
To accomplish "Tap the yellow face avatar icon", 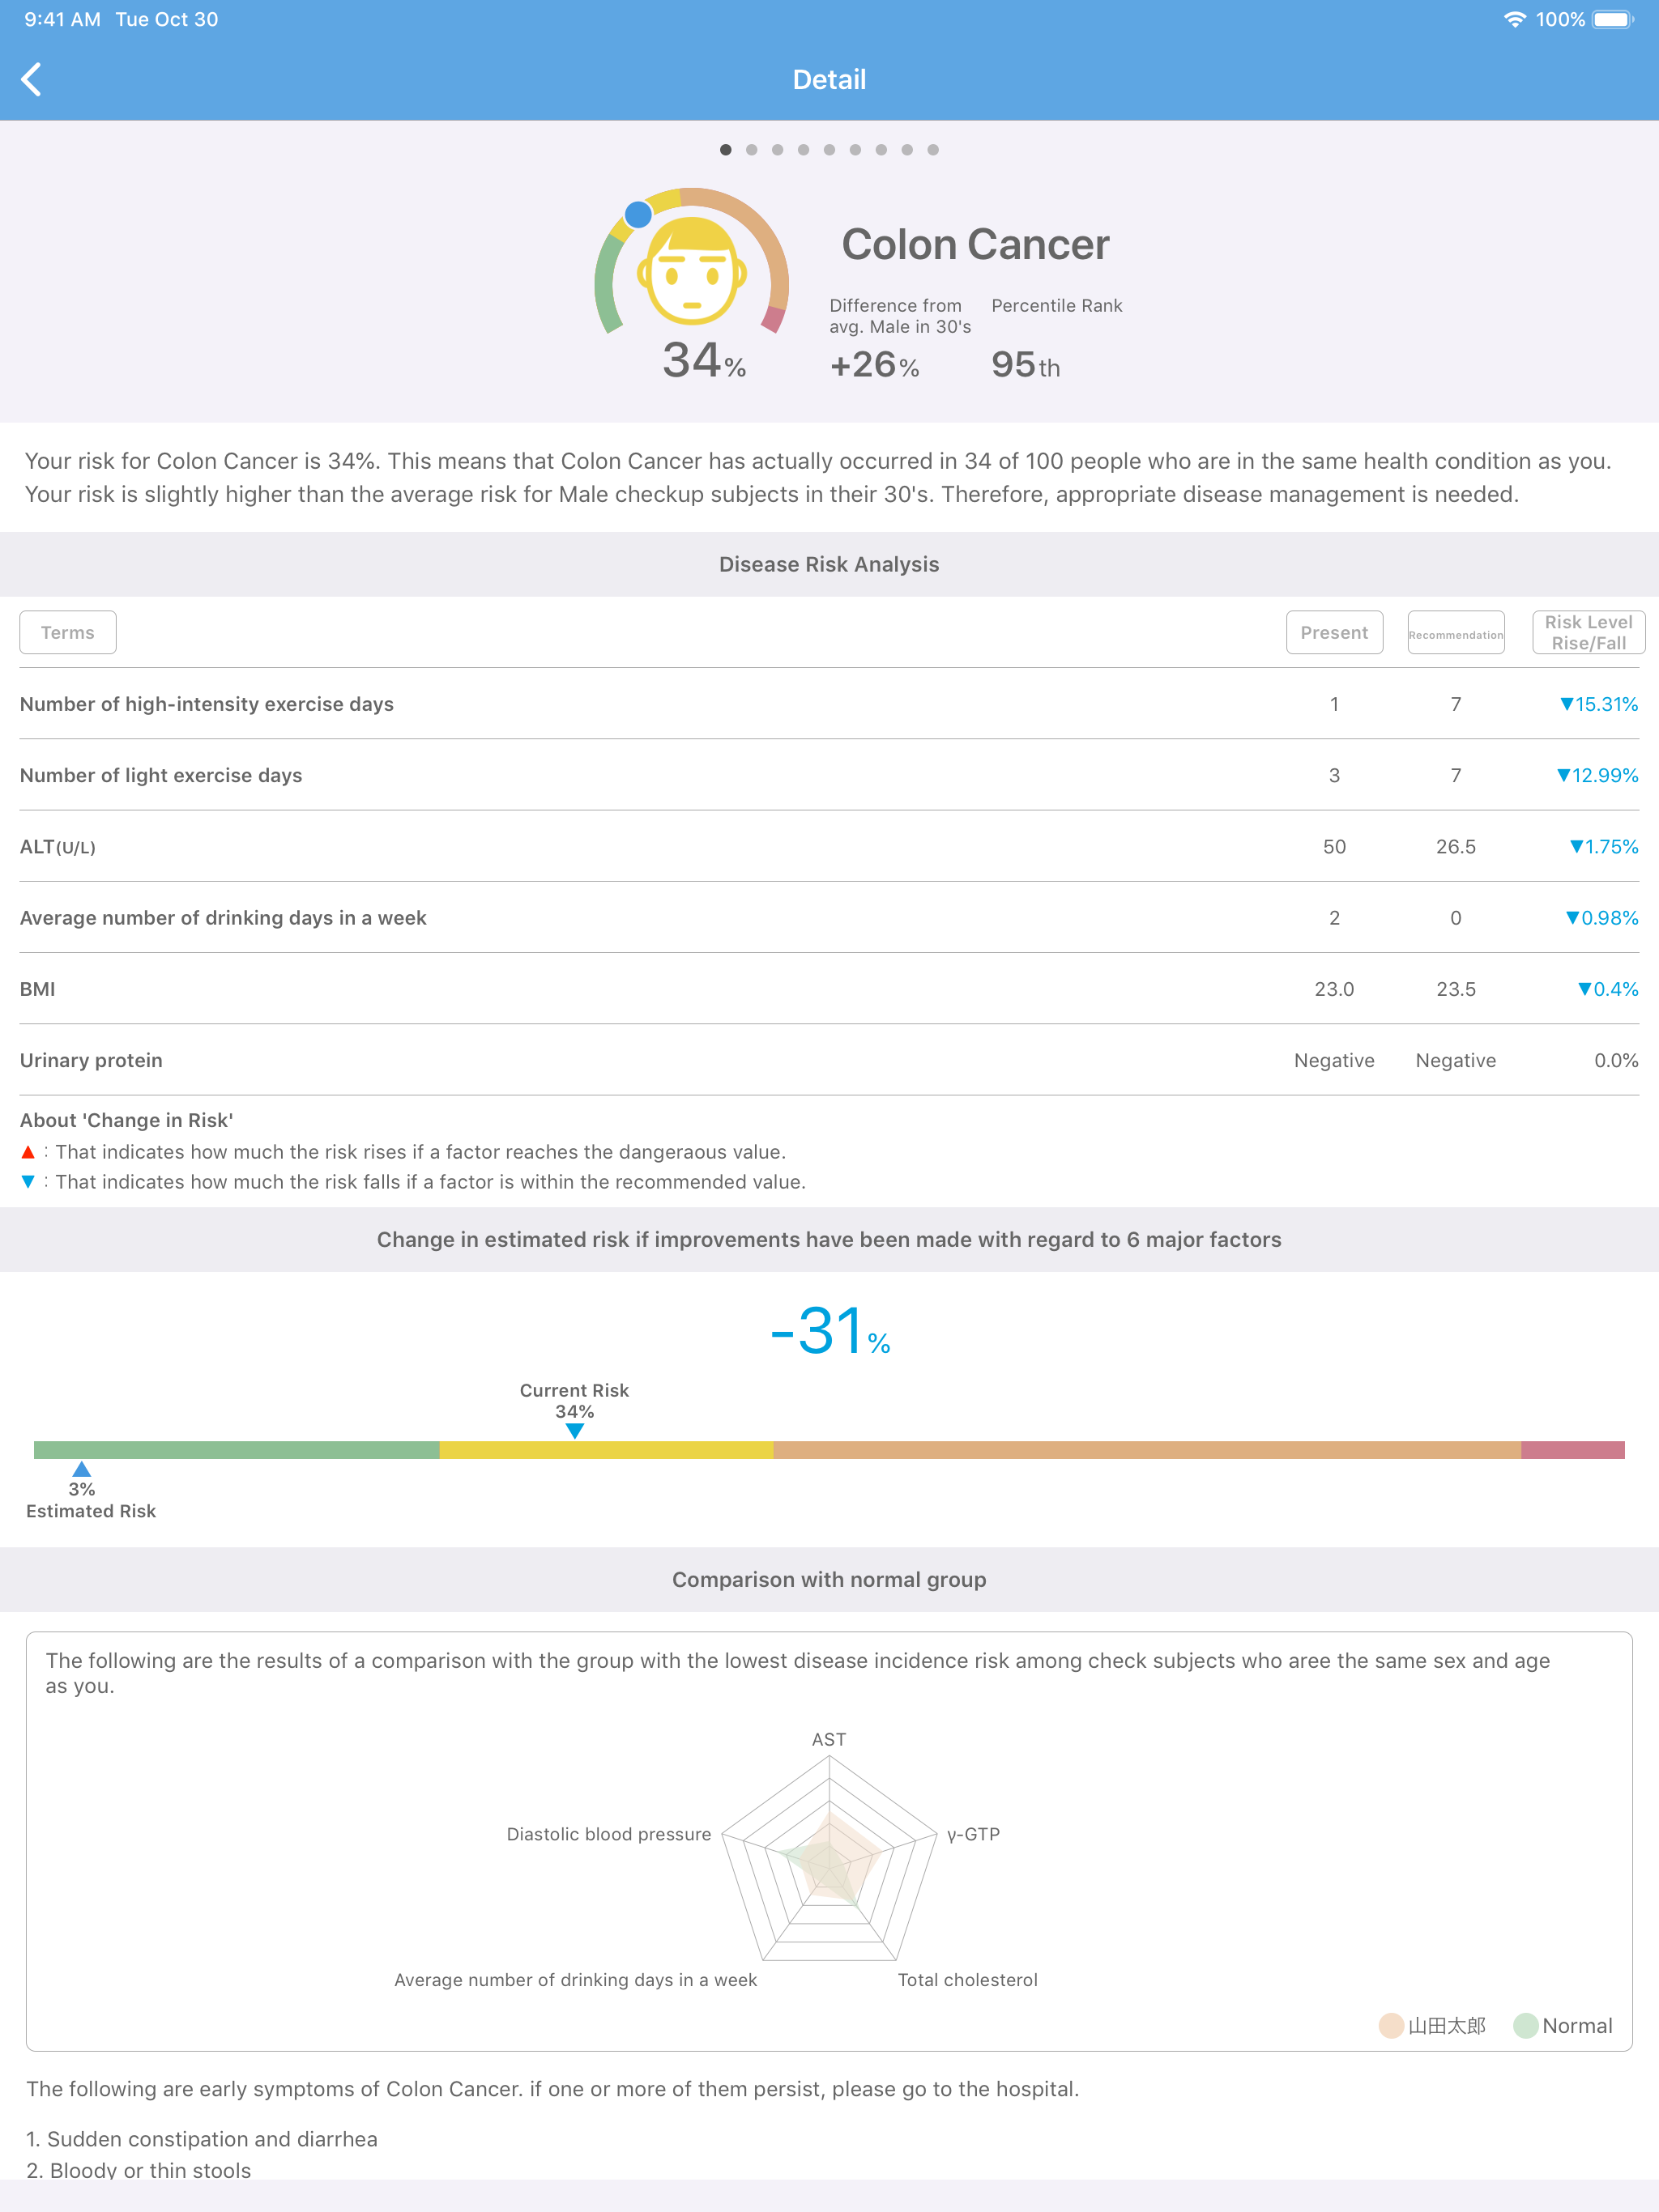I will (693, 271).
